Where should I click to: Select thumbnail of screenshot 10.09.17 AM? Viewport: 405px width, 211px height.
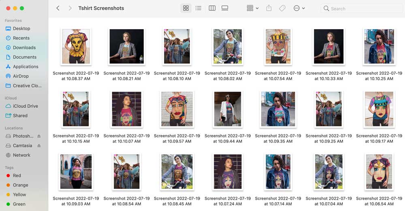[x=379, y=109]
